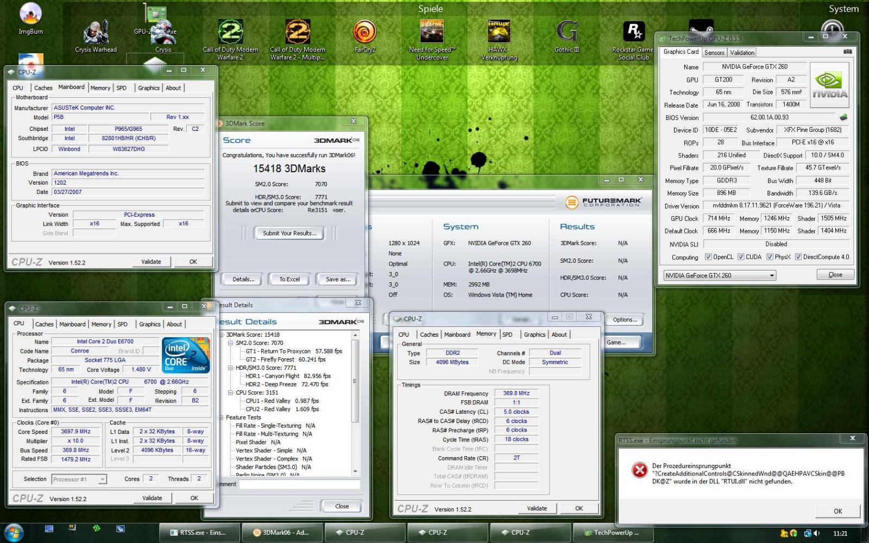
Task: Click OK in CPU-Z Mainboard window
Action: tap(193, 262)
